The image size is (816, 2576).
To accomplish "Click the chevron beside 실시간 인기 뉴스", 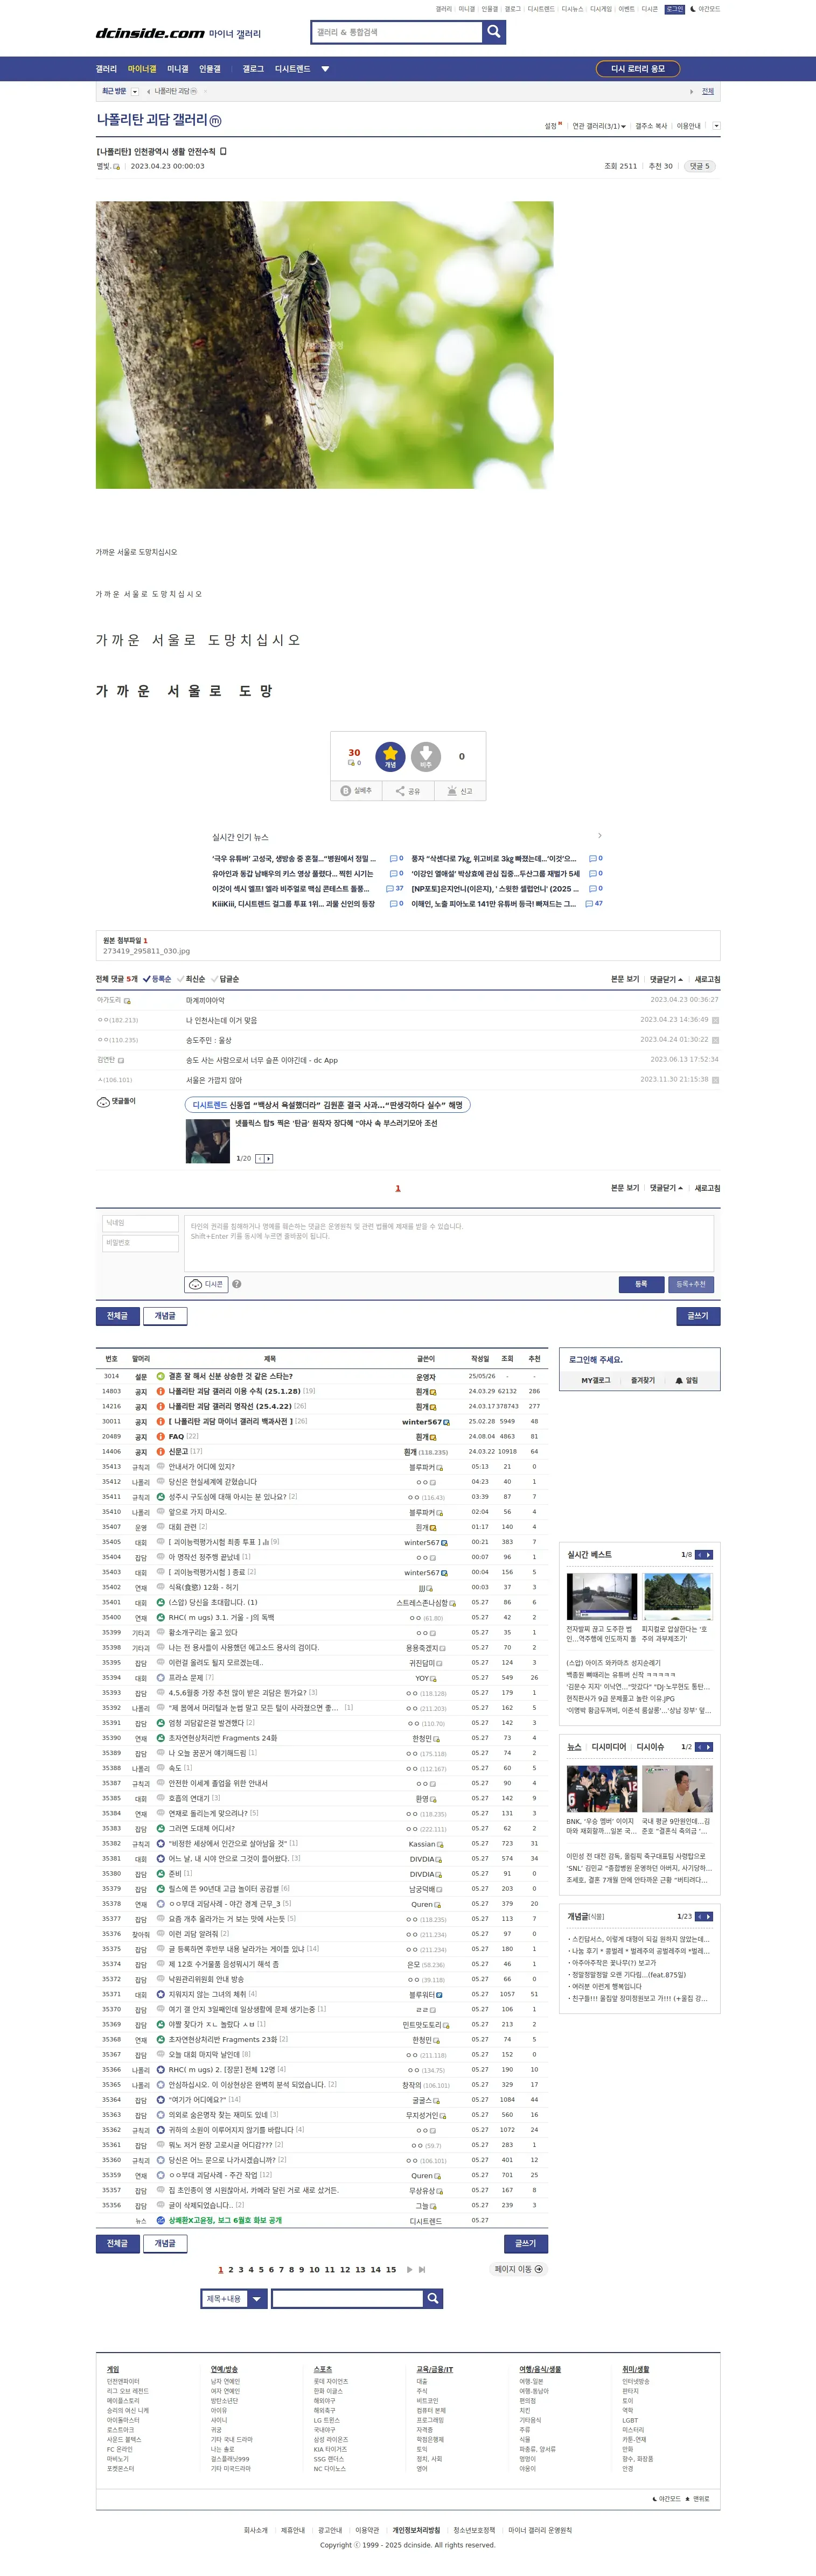I will (x=600, y=836).
